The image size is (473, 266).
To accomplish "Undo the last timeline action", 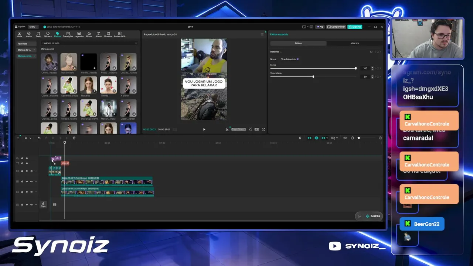I will point(39,138).
